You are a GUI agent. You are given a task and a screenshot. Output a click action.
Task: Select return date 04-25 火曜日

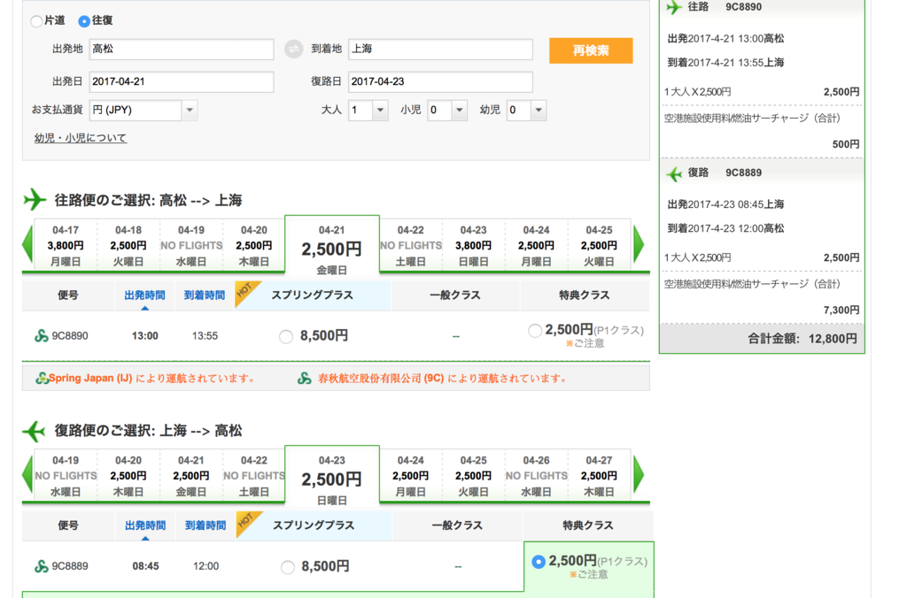(x=474, y=476)
